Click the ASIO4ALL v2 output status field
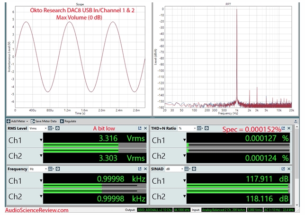The image size is (305, 215). coord(155,210)
